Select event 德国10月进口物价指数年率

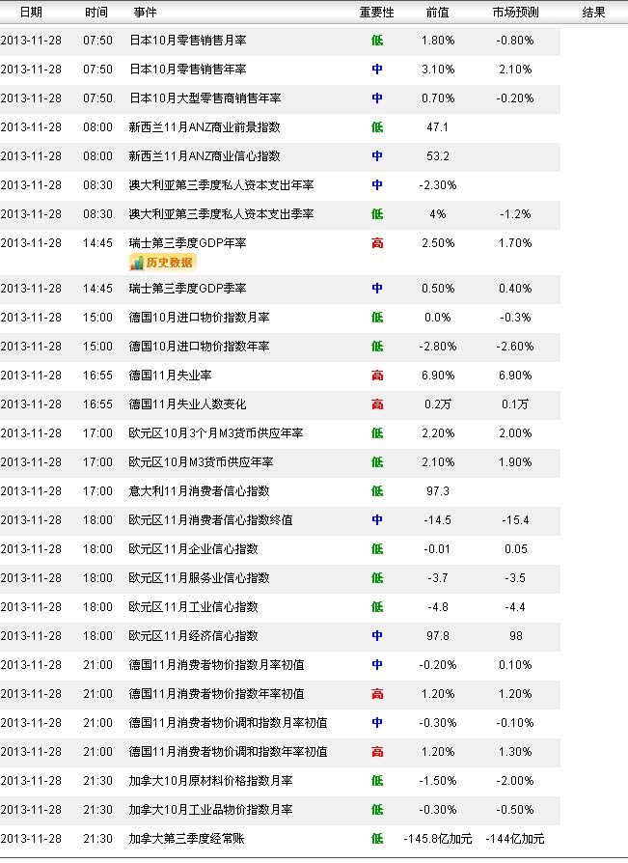click(199, 347)
